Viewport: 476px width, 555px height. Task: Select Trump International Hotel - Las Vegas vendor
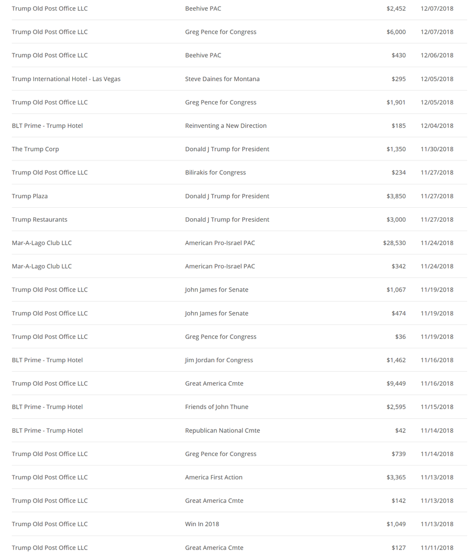66,79
